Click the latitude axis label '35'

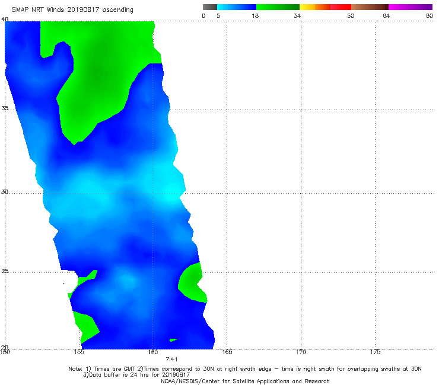5,108
